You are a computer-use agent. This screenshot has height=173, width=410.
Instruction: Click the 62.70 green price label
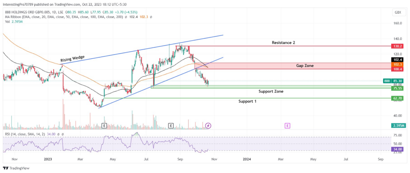pos(397,98)
